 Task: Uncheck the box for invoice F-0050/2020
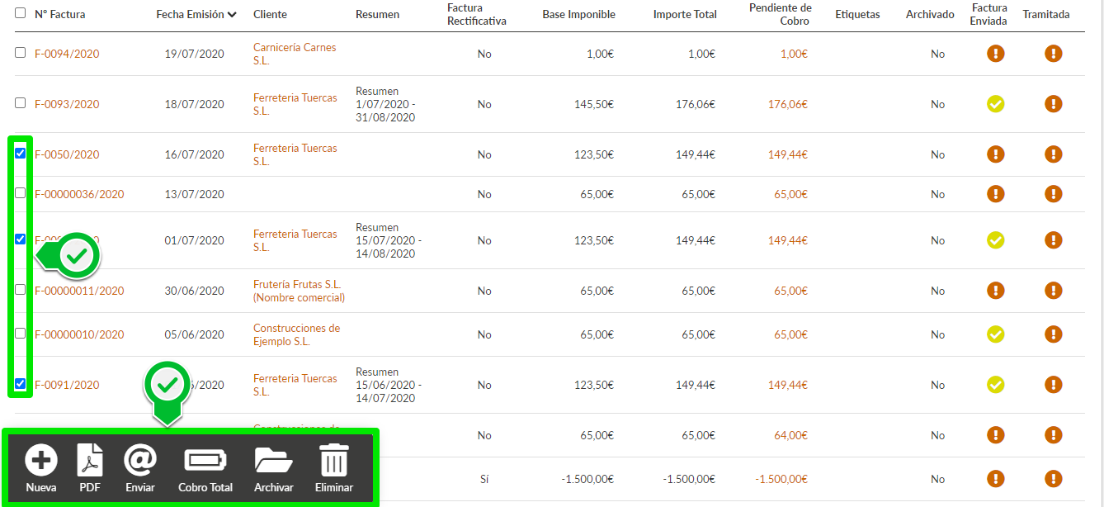pos(21,154)
